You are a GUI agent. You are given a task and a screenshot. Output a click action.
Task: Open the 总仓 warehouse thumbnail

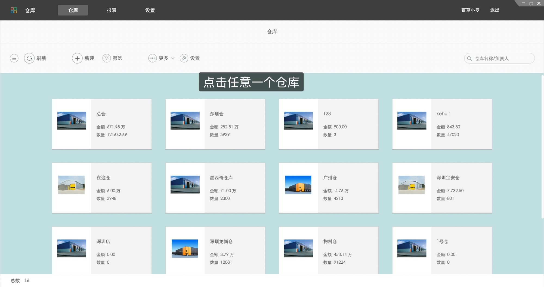pyautogui.click(x=72, y=121)
